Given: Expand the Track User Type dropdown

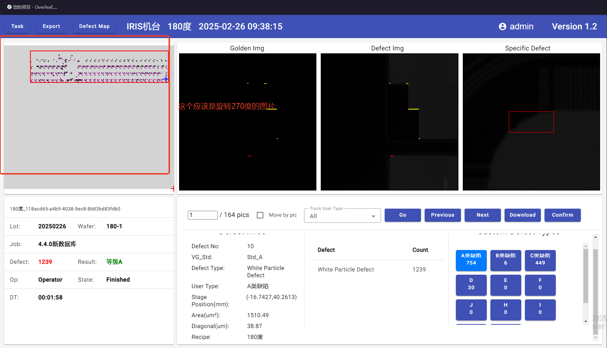Looking at the screenshot, I should [342, 216].
